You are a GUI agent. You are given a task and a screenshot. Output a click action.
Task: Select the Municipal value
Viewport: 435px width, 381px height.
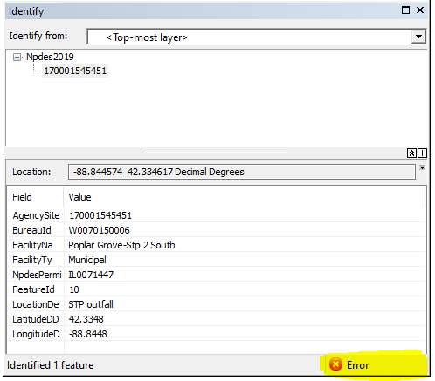tap(87, 260)
